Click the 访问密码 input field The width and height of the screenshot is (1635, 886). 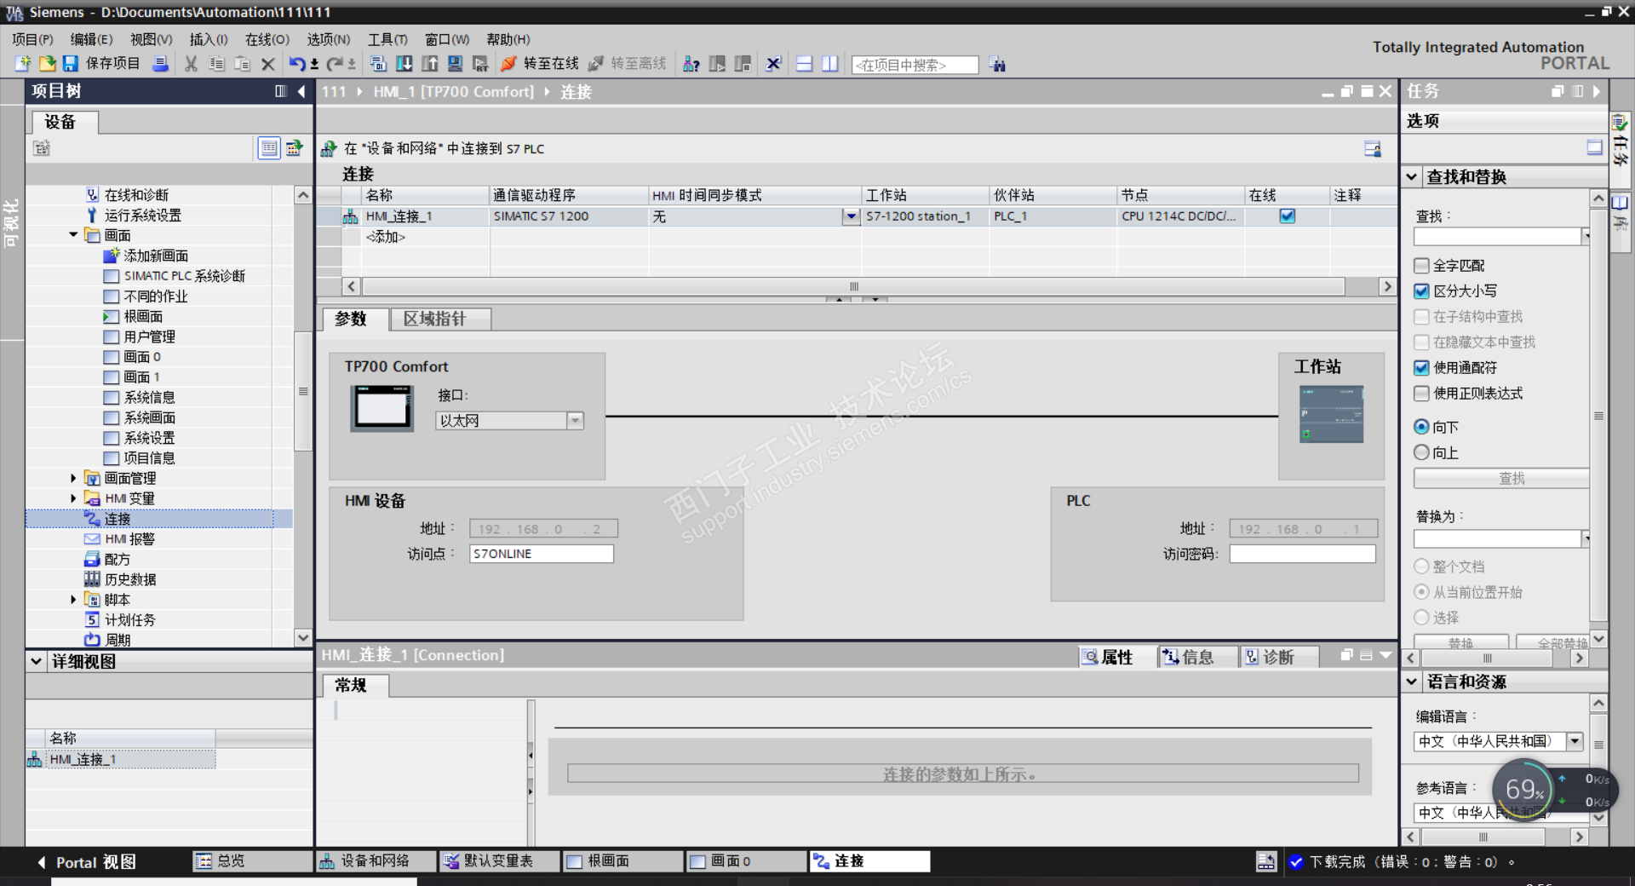point(1303,554)
